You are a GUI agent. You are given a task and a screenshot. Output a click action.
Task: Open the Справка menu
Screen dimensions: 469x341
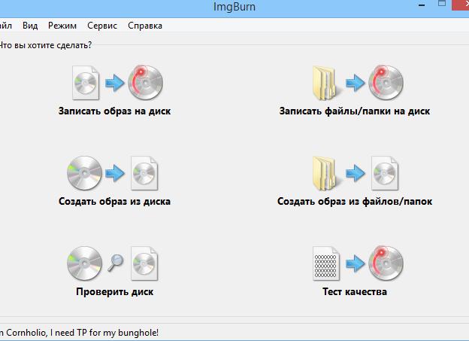click(145, 26)
